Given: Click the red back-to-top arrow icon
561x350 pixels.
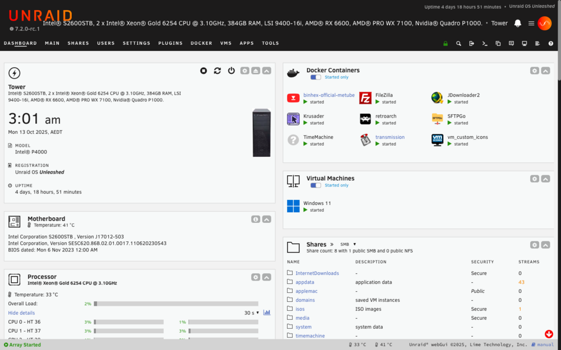Looking at the screenshot, I should tap(549, 334).
